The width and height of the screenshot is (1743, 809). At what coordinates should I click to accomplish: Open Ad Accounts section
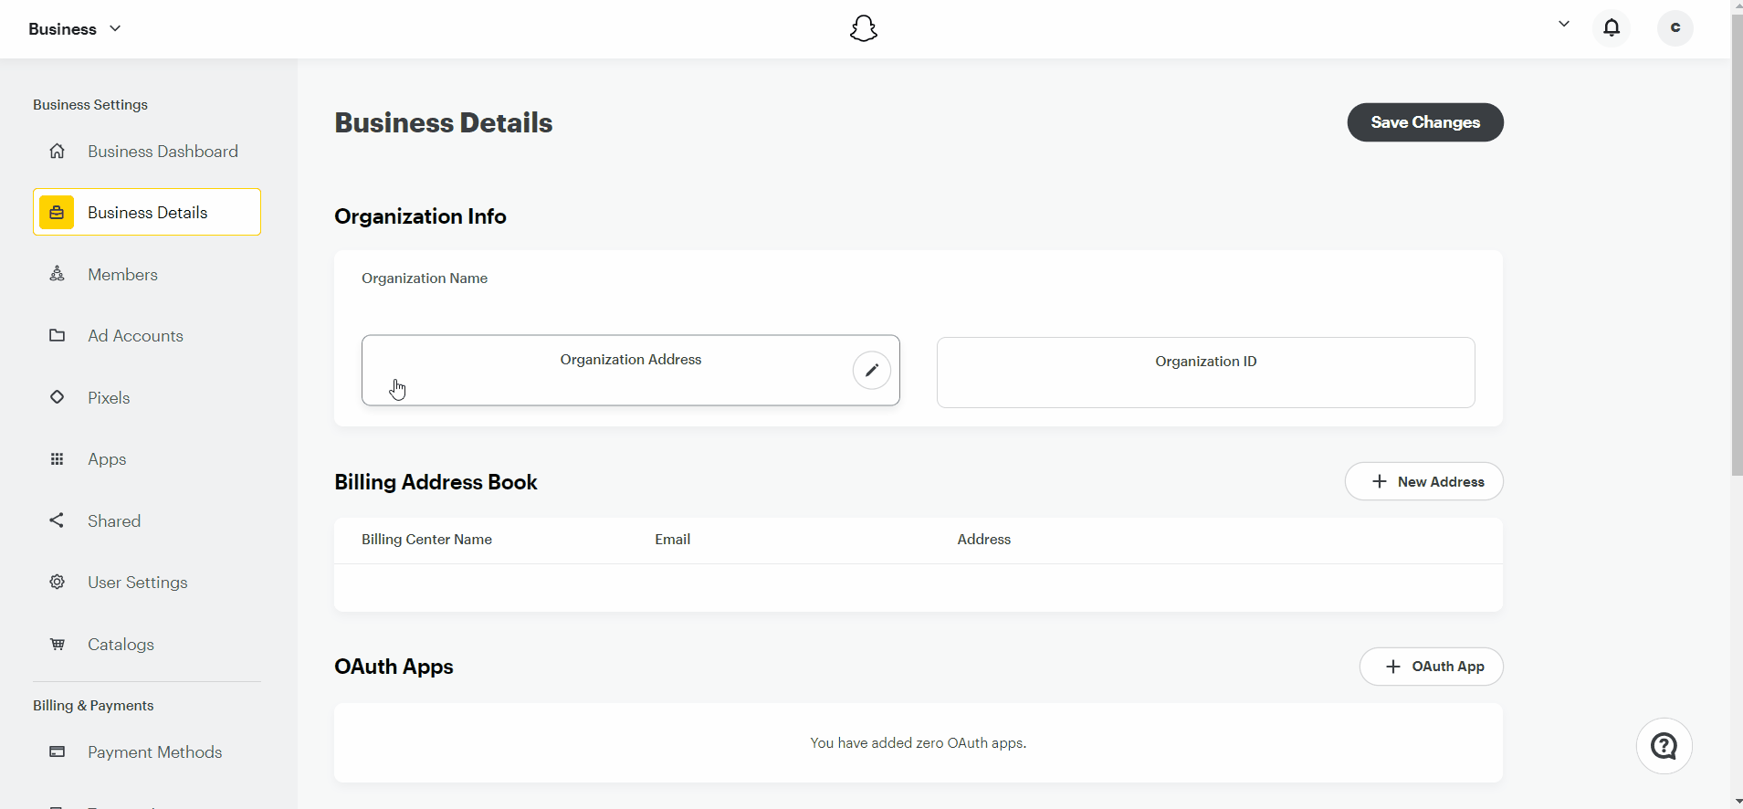147,335
